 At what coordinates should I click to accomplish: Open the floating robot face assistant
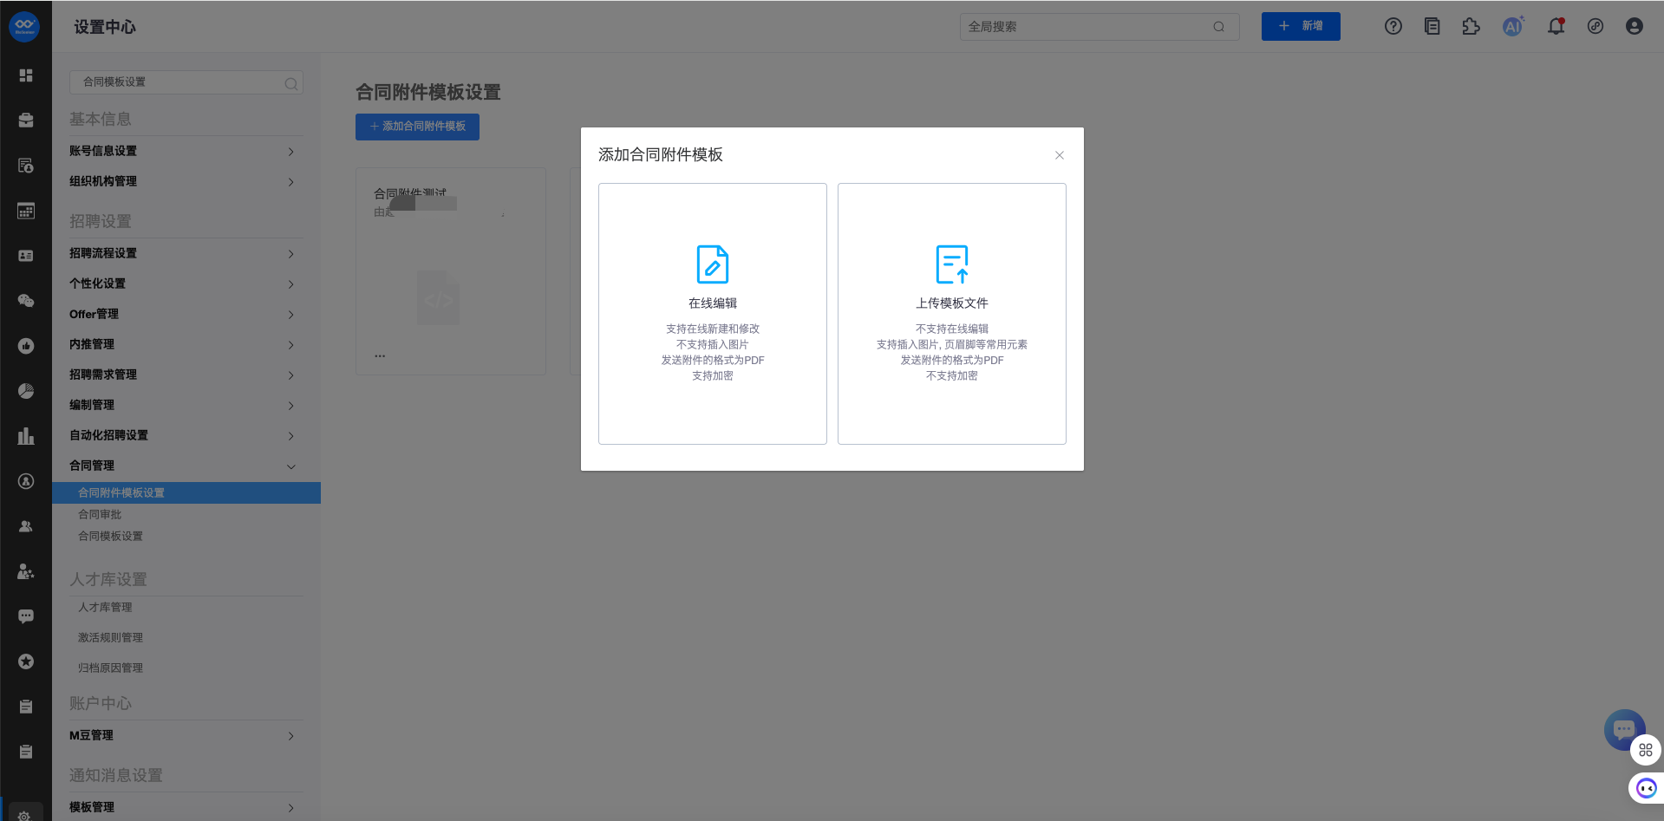coord(1647,788)
